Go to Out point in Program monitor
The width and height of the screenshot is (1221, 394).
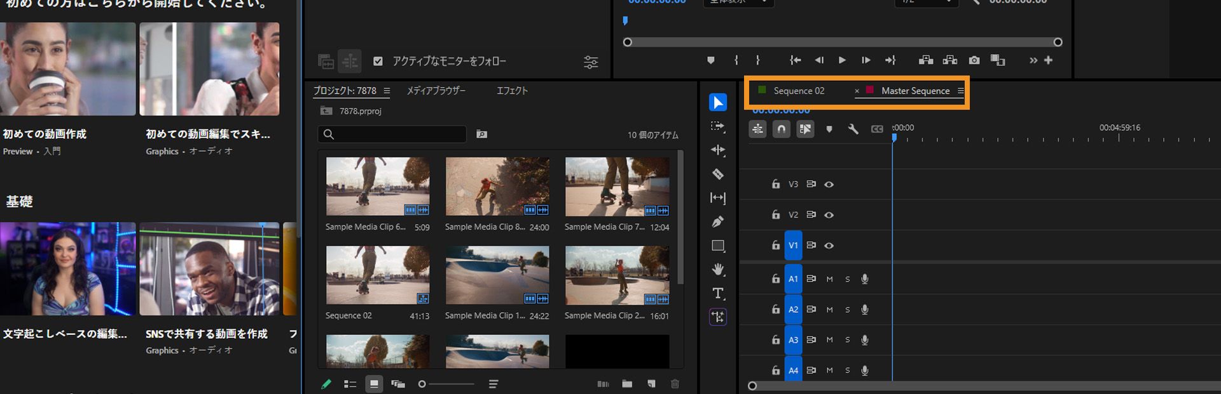[x=890, y=60]
